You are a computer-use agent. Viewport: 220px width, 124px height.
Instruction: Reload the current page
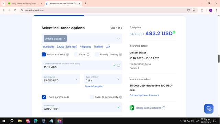click(15, 10)
